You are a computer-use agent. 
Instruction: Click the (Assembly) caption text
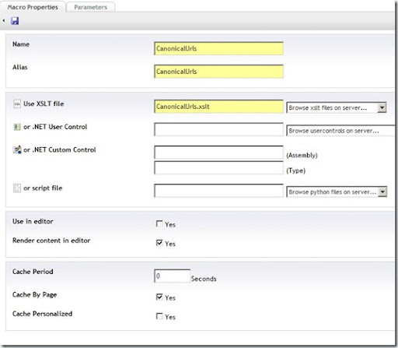[x=302, y=155]
